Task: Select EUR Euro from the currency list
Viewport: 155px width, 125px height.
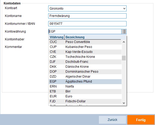Action: [85, 96]
